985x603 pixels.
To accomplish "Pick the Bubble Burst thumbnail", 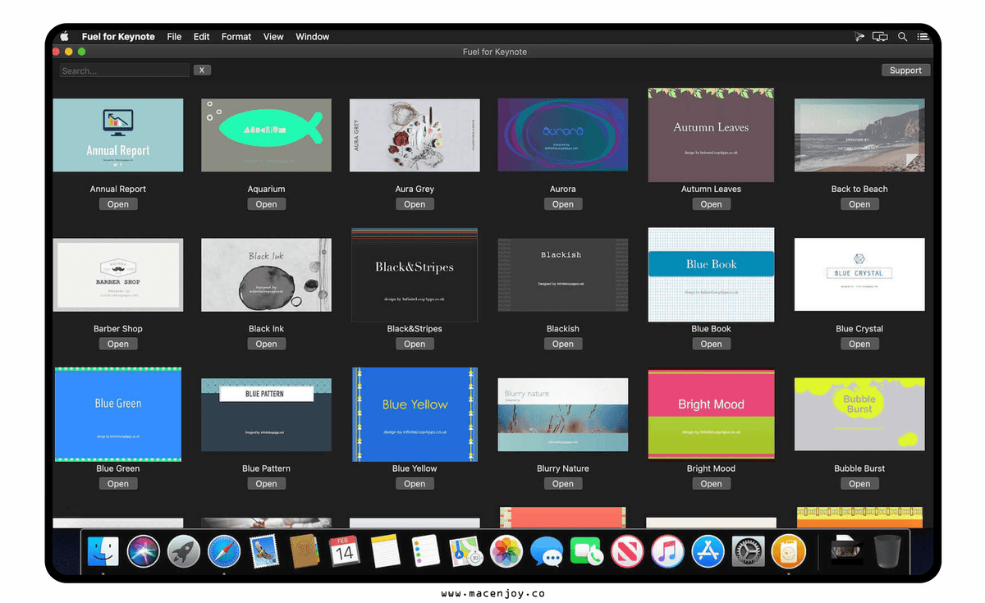I will click(x=859, y=414).
